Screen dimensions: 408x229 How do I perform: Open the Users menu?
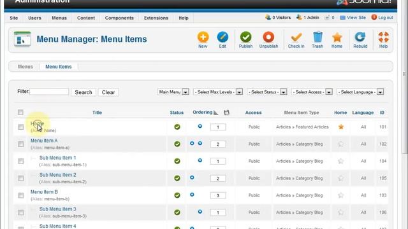(x=34, y=18)
